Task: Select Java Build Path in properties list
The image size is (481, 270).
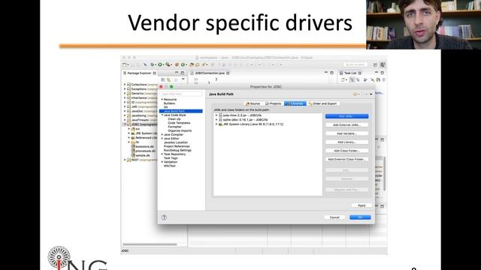Action: [x=181, y=111]
